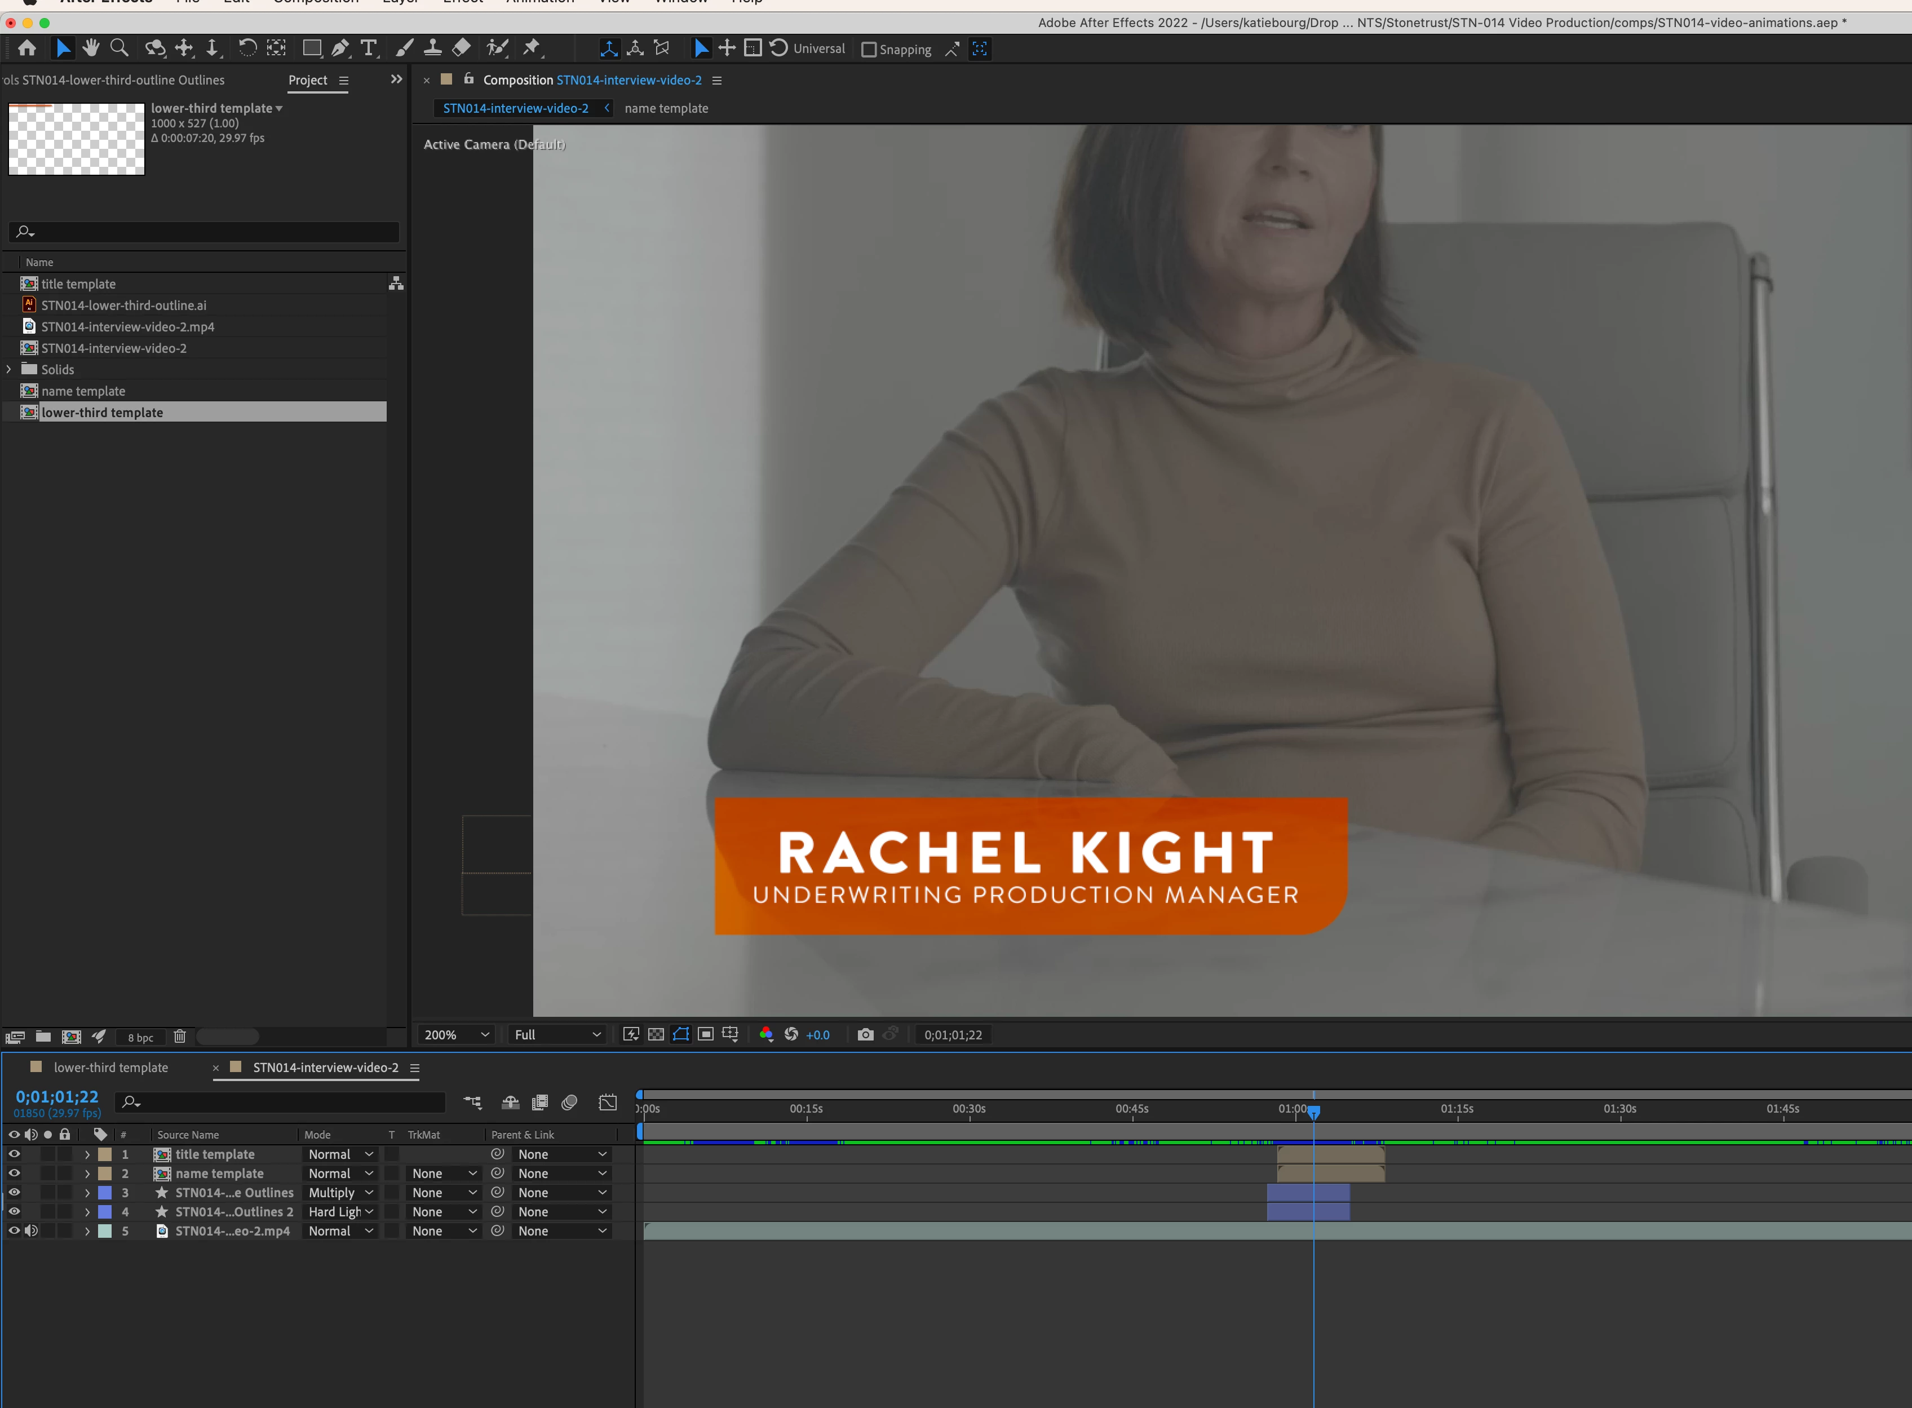
Task: Open Multiply blend mode dropdown on layer 3
Action: [340, 1192]
